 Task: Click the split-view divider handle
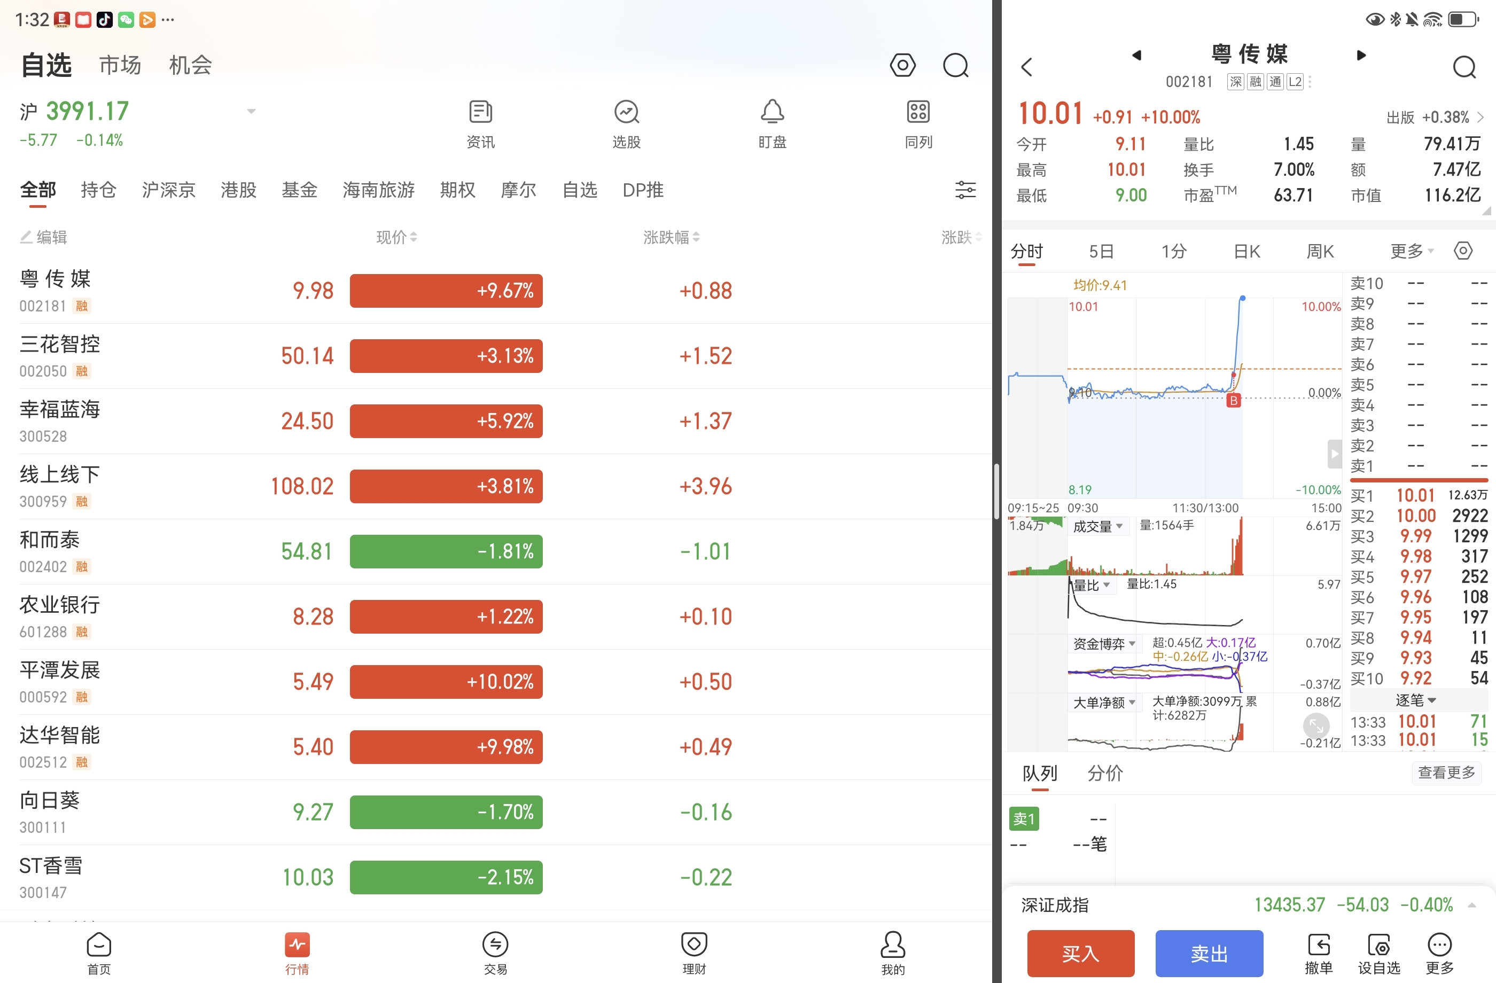click(x=996, y=492)
